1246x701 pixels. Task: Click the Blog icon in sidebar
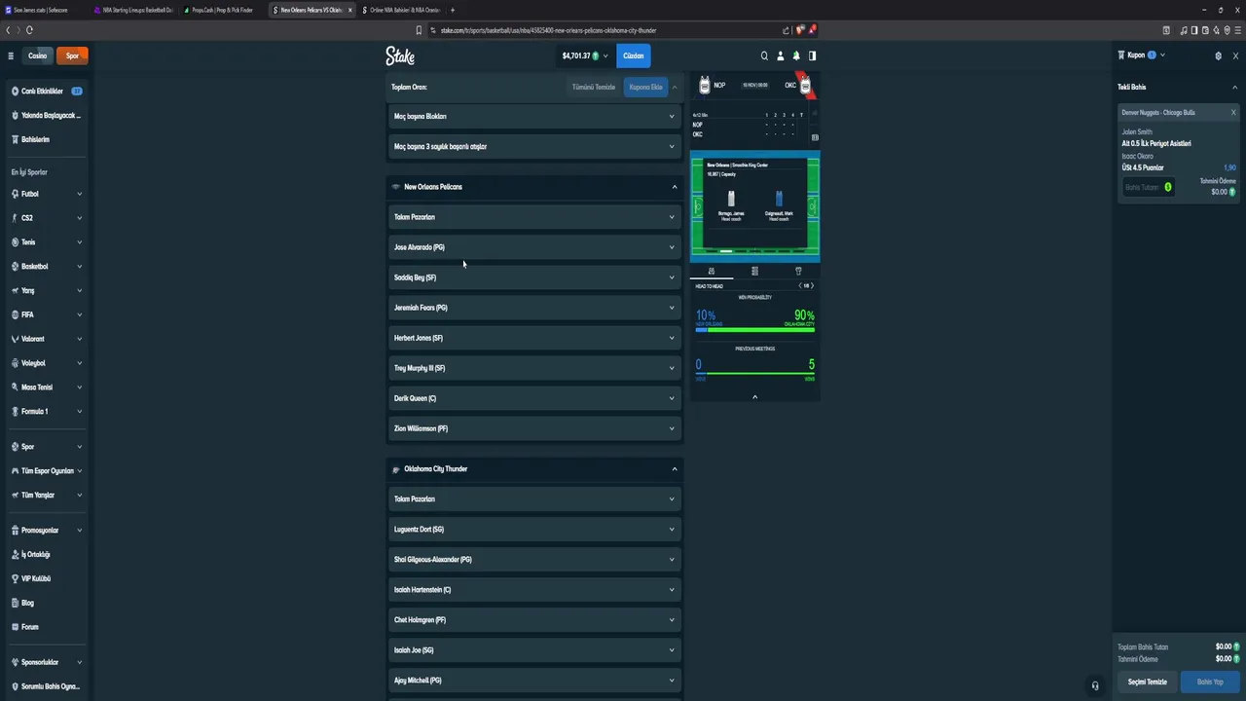15,603
